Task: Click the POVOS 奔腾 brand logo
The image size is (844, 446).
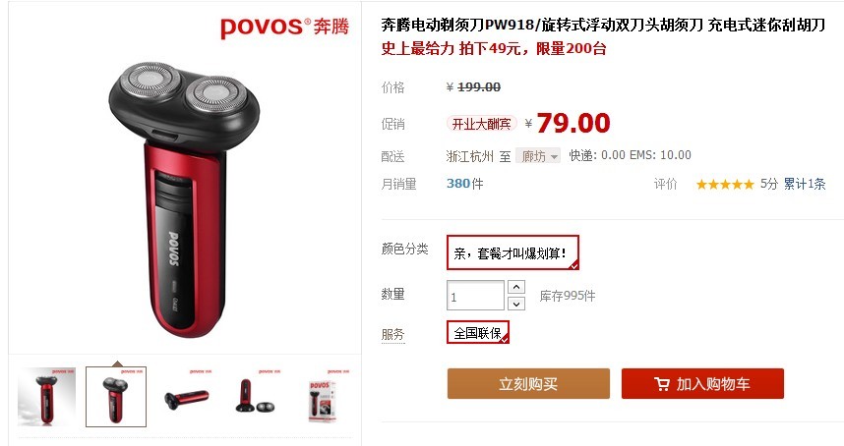Action: 284,27
